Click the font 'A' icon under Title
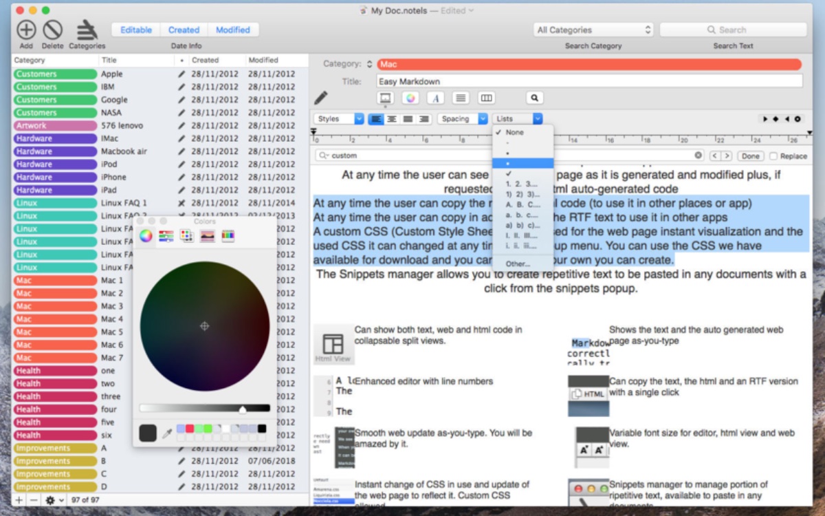825x516 pixels. pos(436,98)
